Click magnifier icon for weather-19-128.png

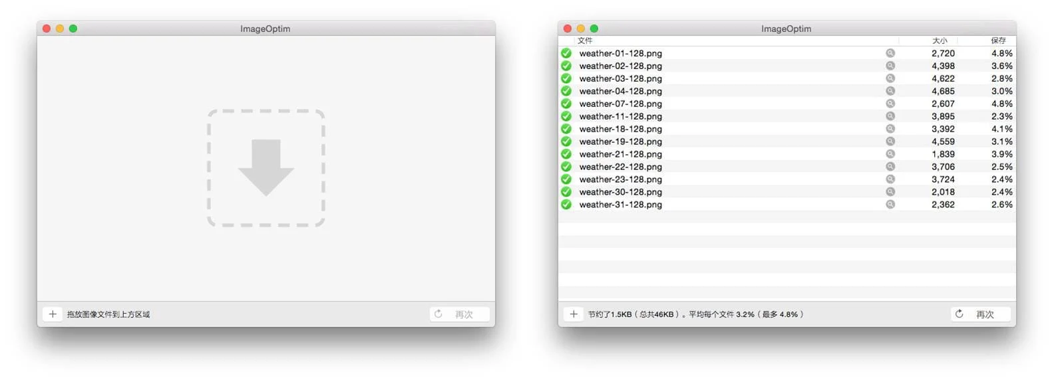pyautogui.click(x=890, y=142)
